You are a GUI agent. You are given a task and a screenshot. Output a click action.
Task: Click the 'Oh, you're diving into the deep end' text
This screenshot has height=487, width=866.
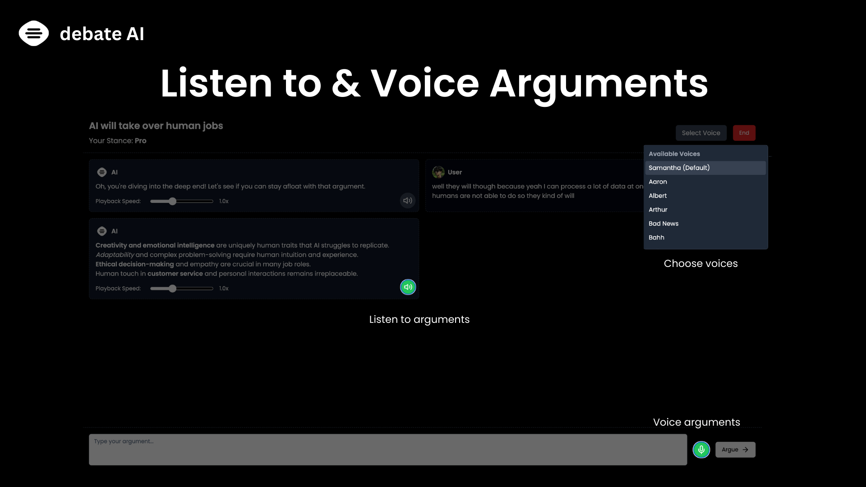(230, 186)
